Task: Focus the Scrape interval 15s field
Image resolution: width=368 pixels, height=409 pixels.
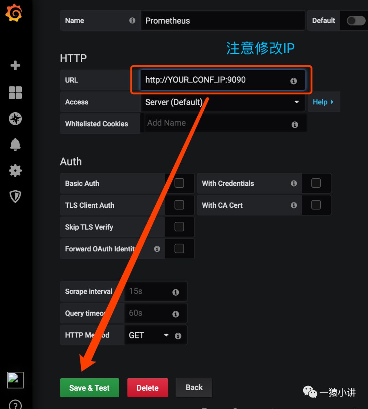Action: coord(156,291)
